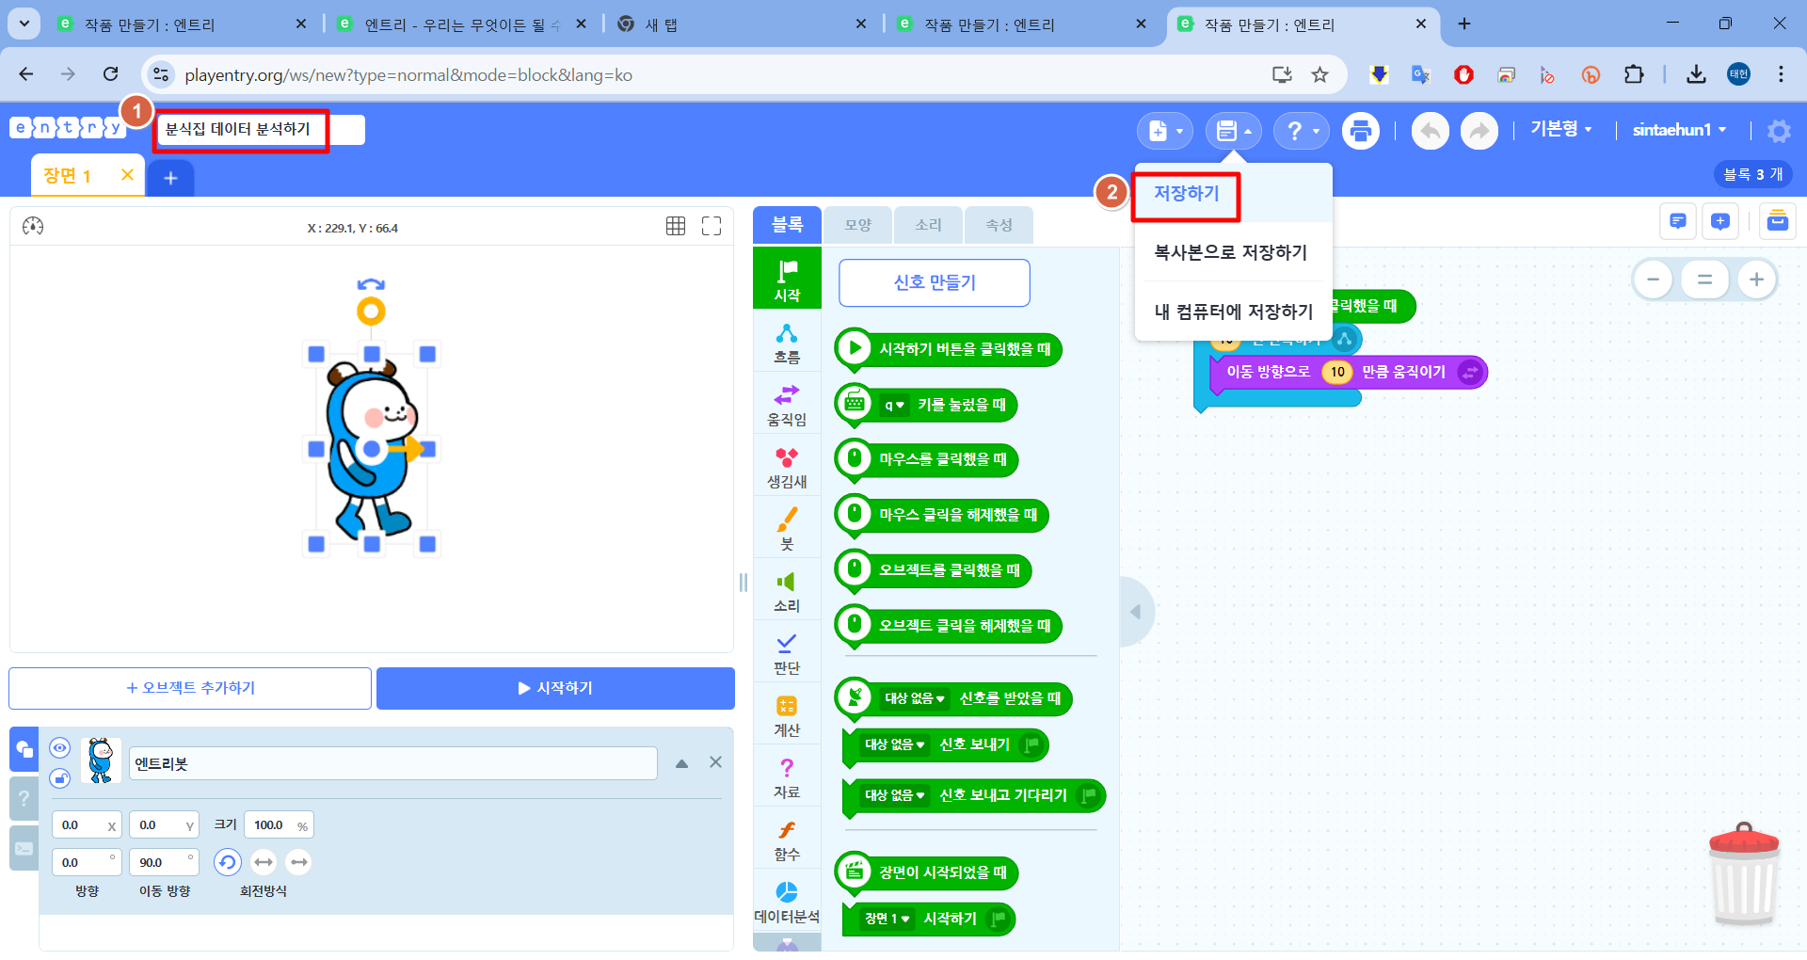Add a comment with plus speech icon
The width and height of the screenshot is (1807, 960).
pyautogui.click(x=1720, y=221)
